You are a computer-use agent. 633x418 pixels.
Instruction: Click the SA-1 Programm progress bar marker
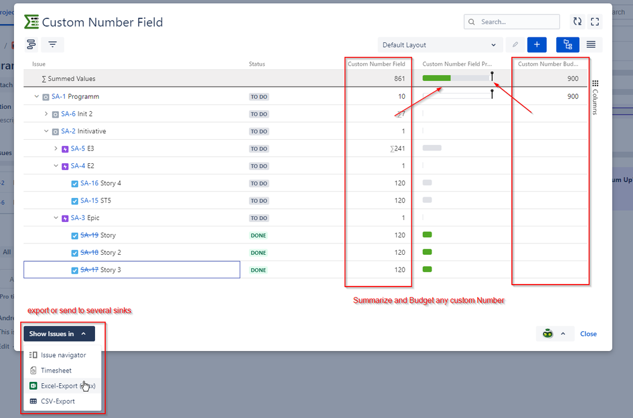[492, 94]
